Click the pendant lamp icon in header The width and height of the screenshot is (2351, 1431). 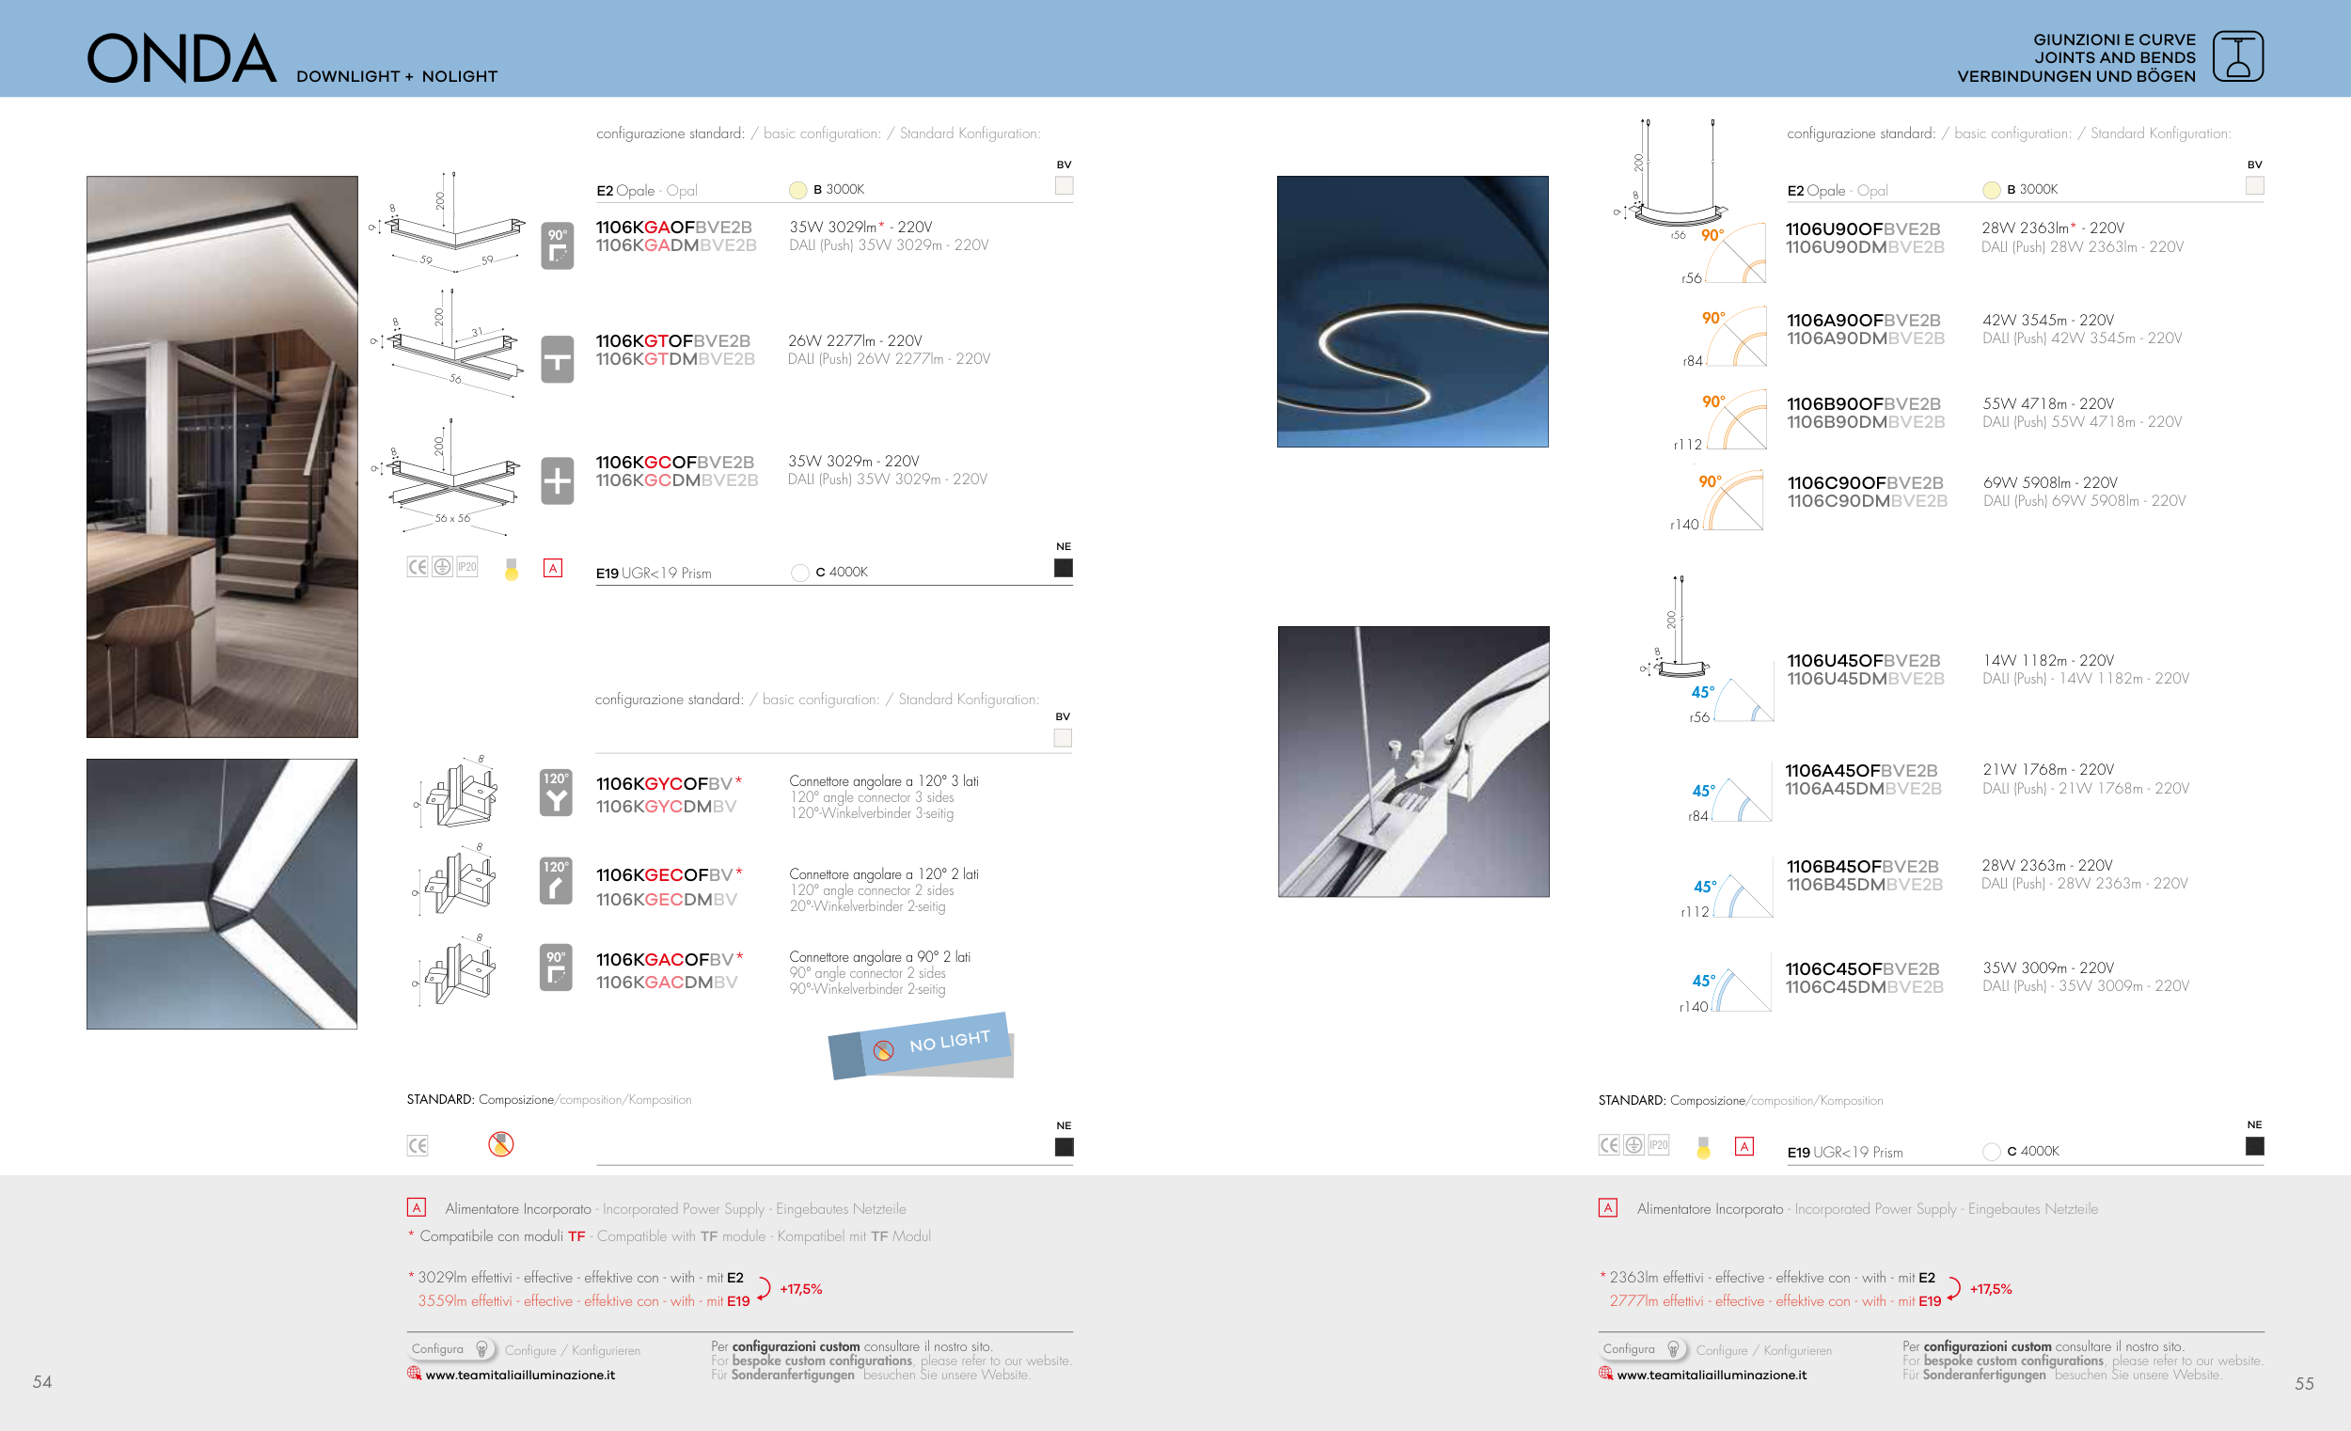2237,56
